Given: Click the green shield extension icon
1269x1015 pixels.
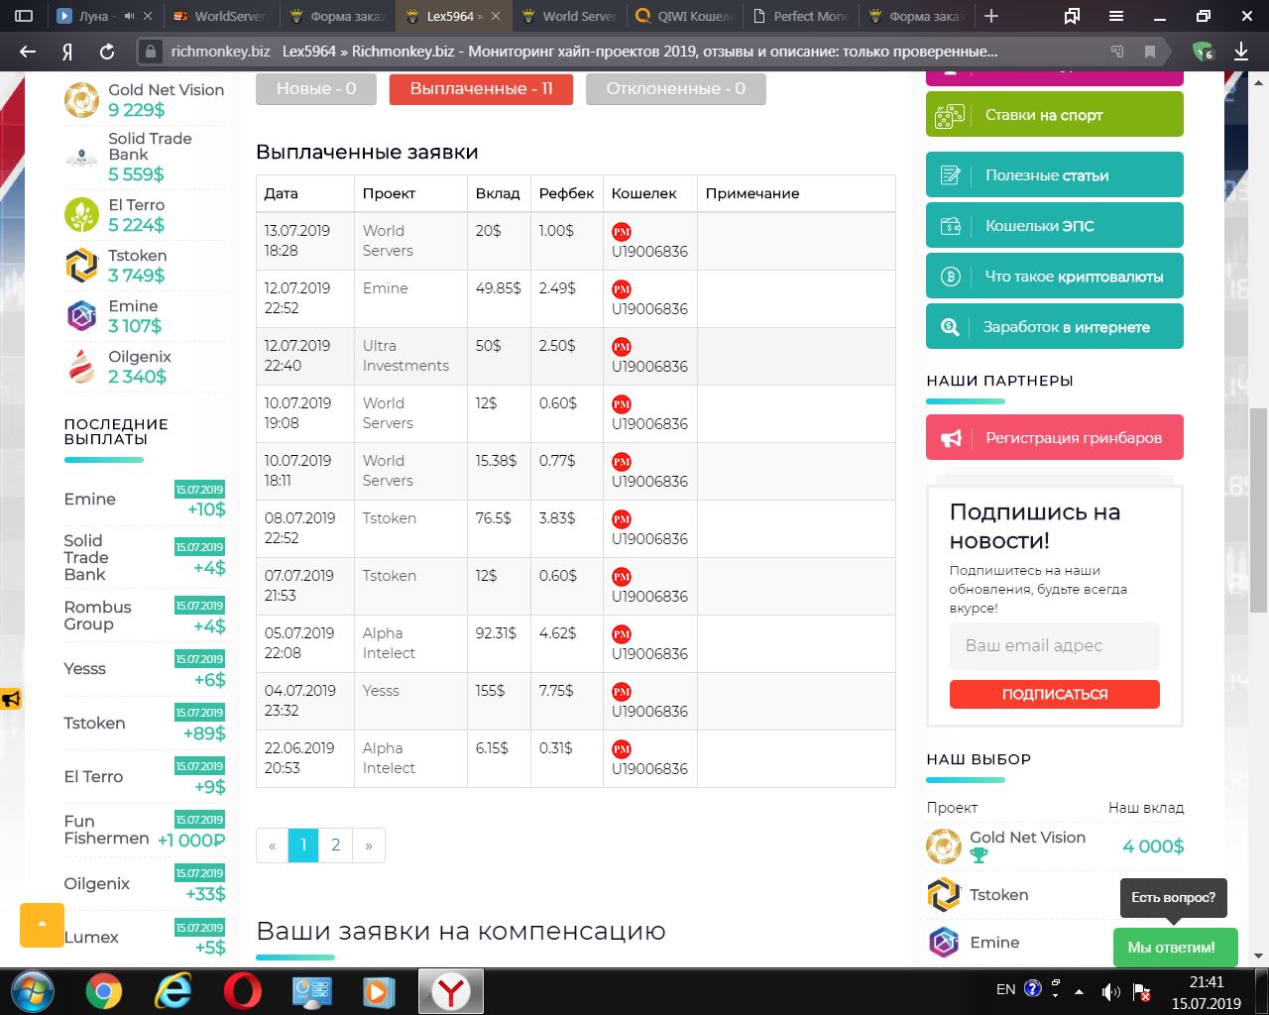Looking at the screenshot, I should tap(1202, 52).
